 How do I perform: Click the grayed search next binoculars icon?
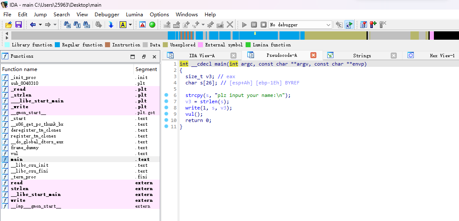[x=99, y=25]
